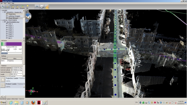Open the media player taskbar icon
Viewport: 187px width, 105px height.
(27, 102)
